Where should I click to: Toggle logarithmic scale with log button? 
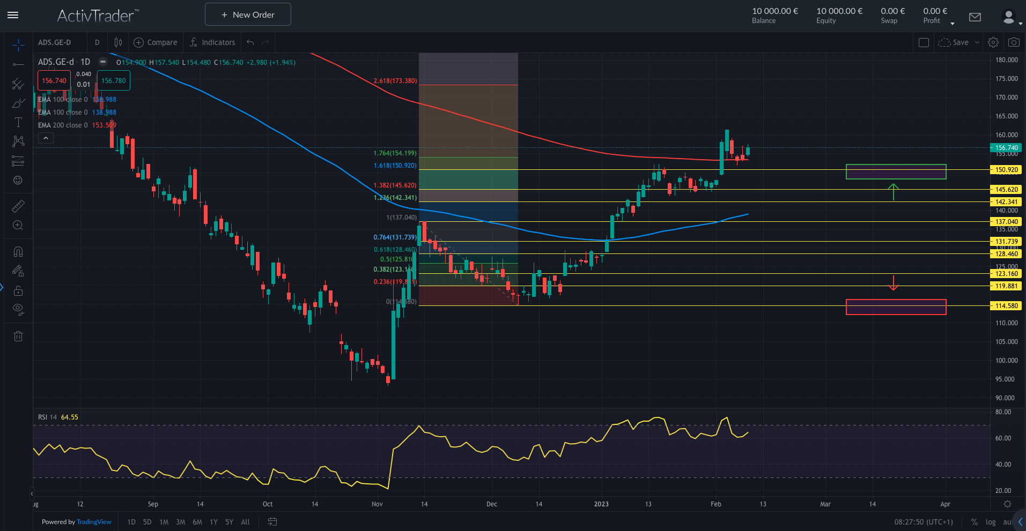pos(991,522)
